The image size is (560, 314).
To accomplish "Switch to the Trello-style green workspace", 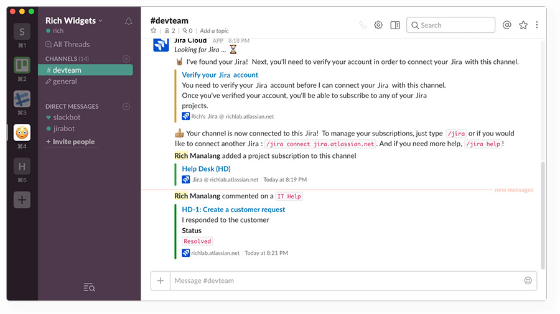I will (22, 65).
